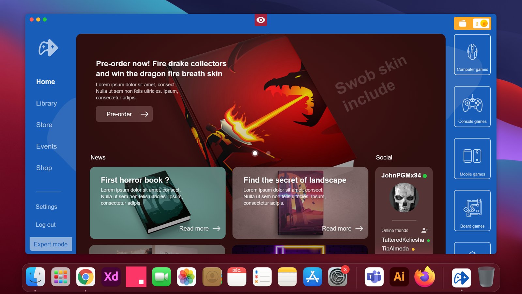Read more on First horror book

(200, 229)
